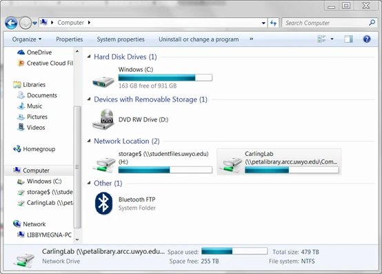Click the Videos library icon
This screenshot has width=382, height=274.
click(21, 127)
